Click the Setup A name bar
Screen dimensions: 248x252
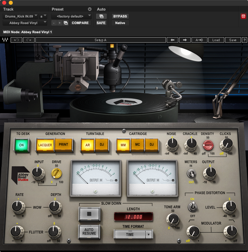point(100,40)
